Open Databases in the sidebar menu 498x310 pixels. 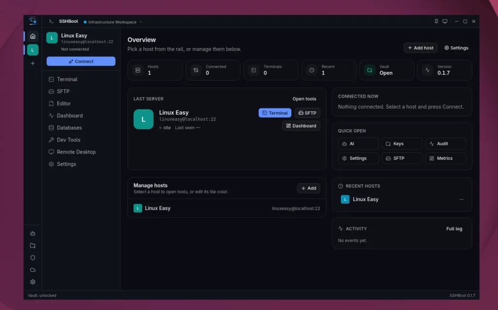(81, 128)
